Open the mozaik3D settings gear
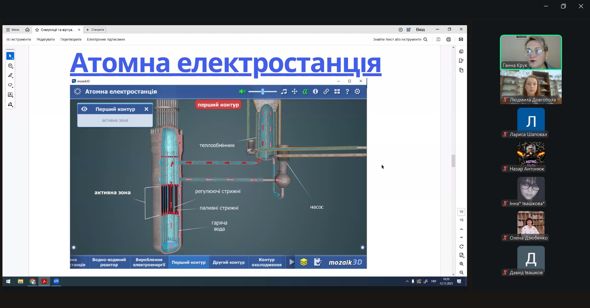This screenshot has width=590, height=308. 357,92
